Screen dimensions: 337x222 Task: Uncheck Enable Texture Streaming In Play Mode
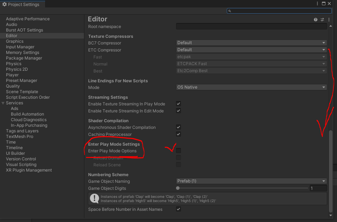click(x=178, y=104)
